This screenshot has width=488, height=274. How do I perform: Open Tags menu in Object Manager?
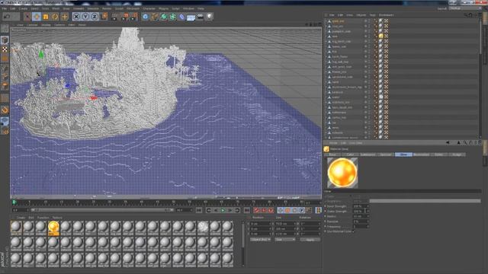pos(372,15)
